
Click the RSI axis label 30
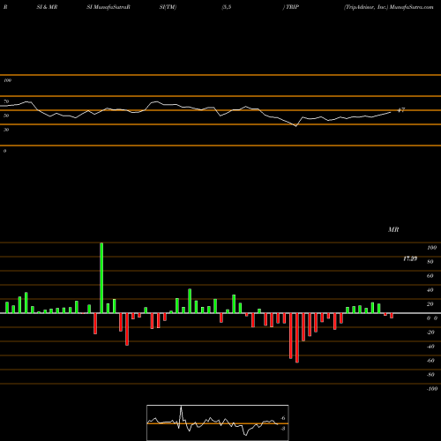pyautogui.click(x=6, y=130)
